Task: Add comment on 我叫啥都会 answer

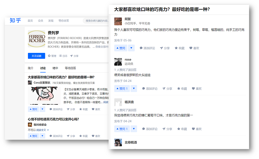Action: click(56, 136)
